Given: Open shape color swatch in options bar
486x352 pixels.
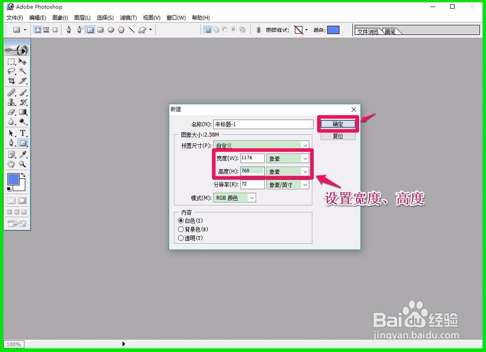Looking at the screenshot, I should pos(333,30).
